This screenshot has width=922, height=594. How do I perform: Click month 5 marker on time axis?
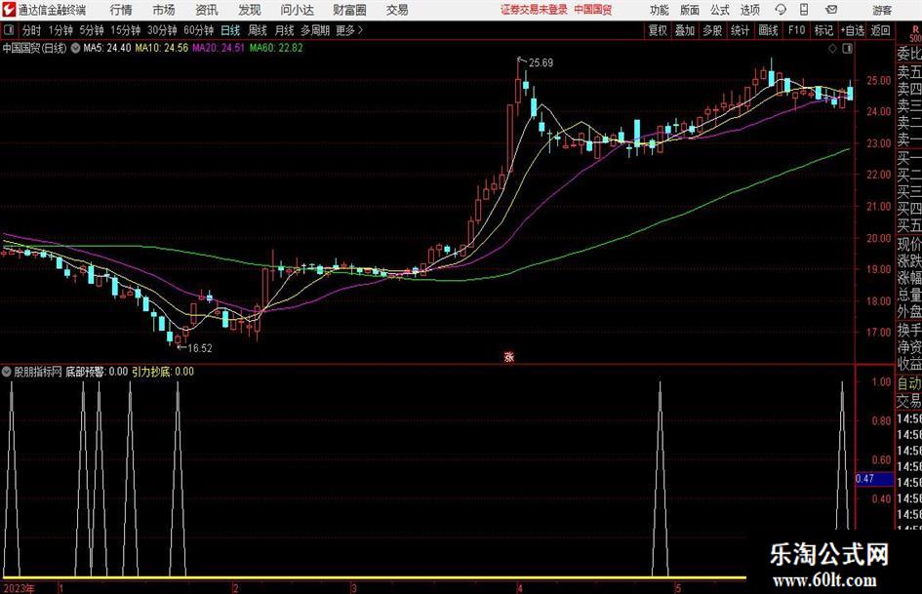(678, 588)
